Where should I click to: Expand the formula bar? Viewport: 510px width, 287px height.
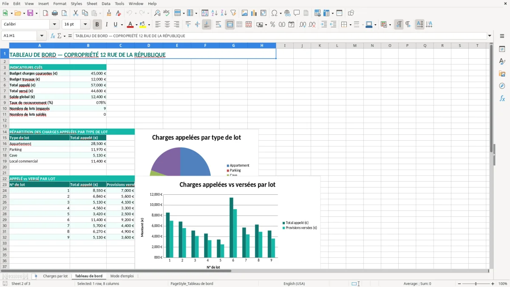[x=490, y=36]
